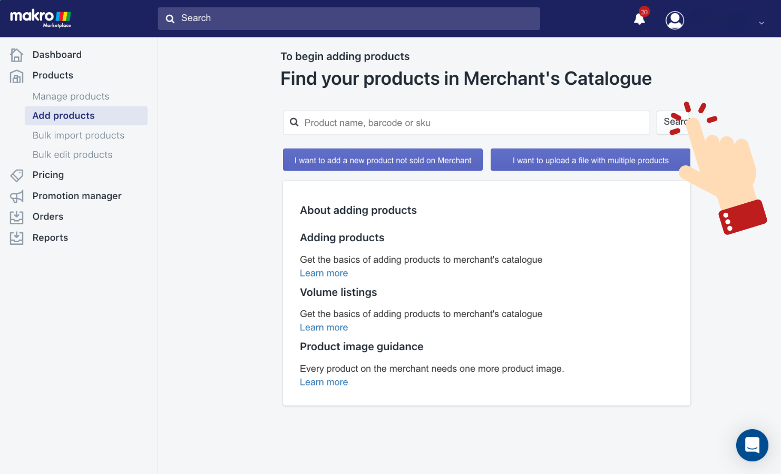781x474 pixels.
Task: Select Add products in sidebar
Action: point(86,116)
